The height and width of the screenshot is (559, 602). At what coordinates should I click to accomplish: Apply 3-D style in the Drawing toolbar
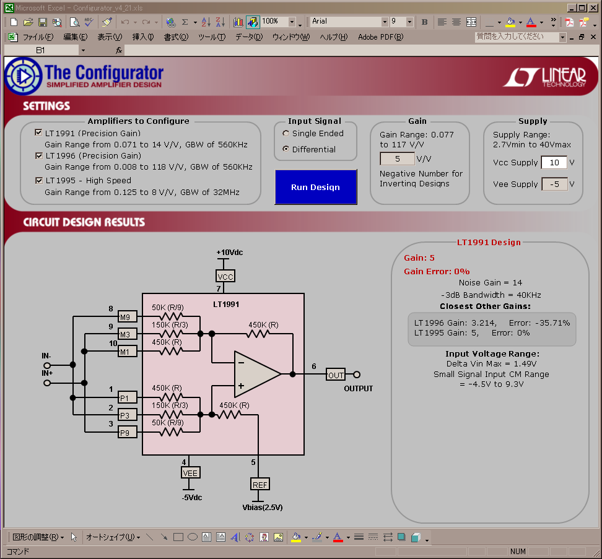(416, 537)
